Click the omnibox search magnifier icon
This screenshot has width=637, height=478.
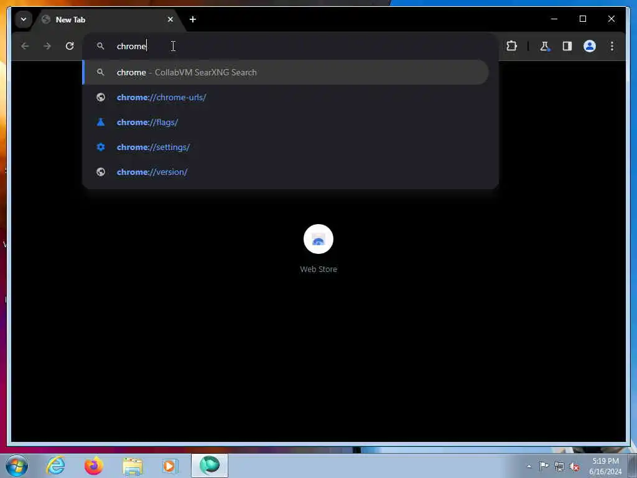pos(100,46)
